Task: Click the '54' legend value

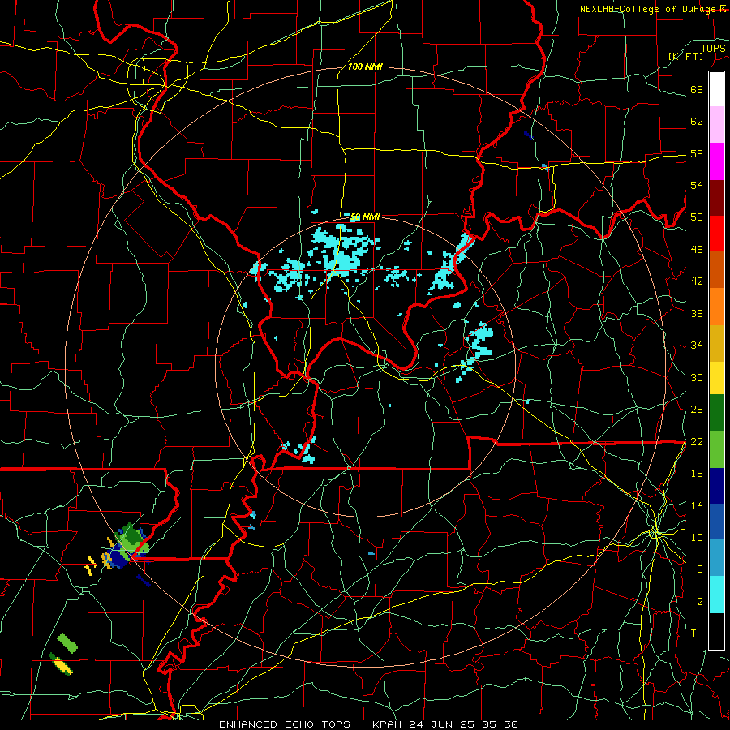Action: coord(697,185)
